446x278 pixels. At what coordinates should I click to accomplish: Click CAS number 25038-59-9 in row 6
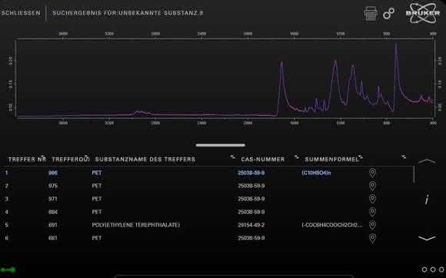coord(251,238)
